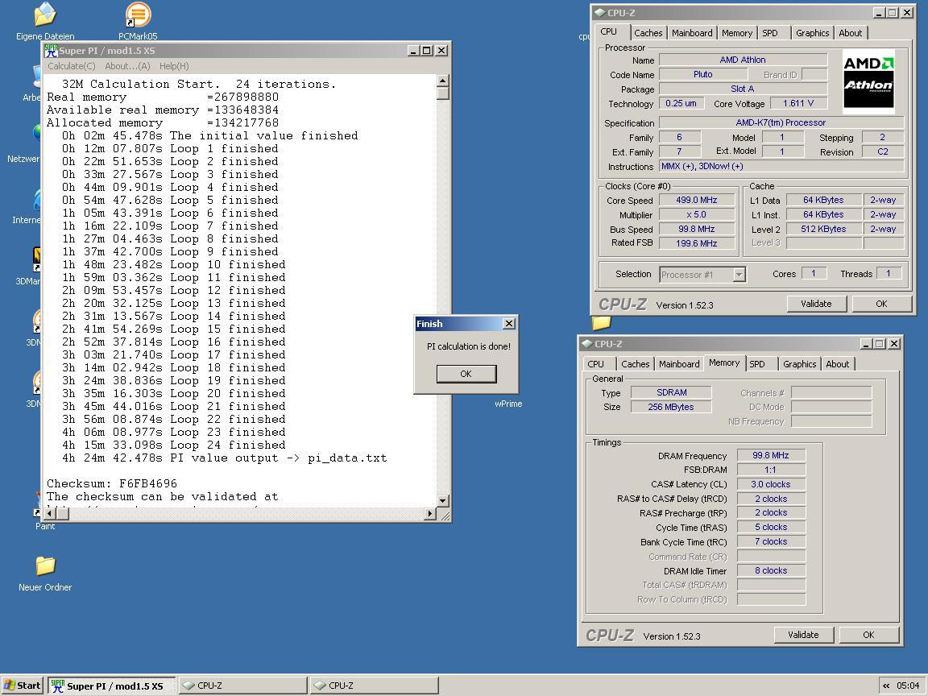The width and height of the screenshot is (928, 696).
Task: Expand the Processor #1 selection dropdown
Action: pos(739,275)
